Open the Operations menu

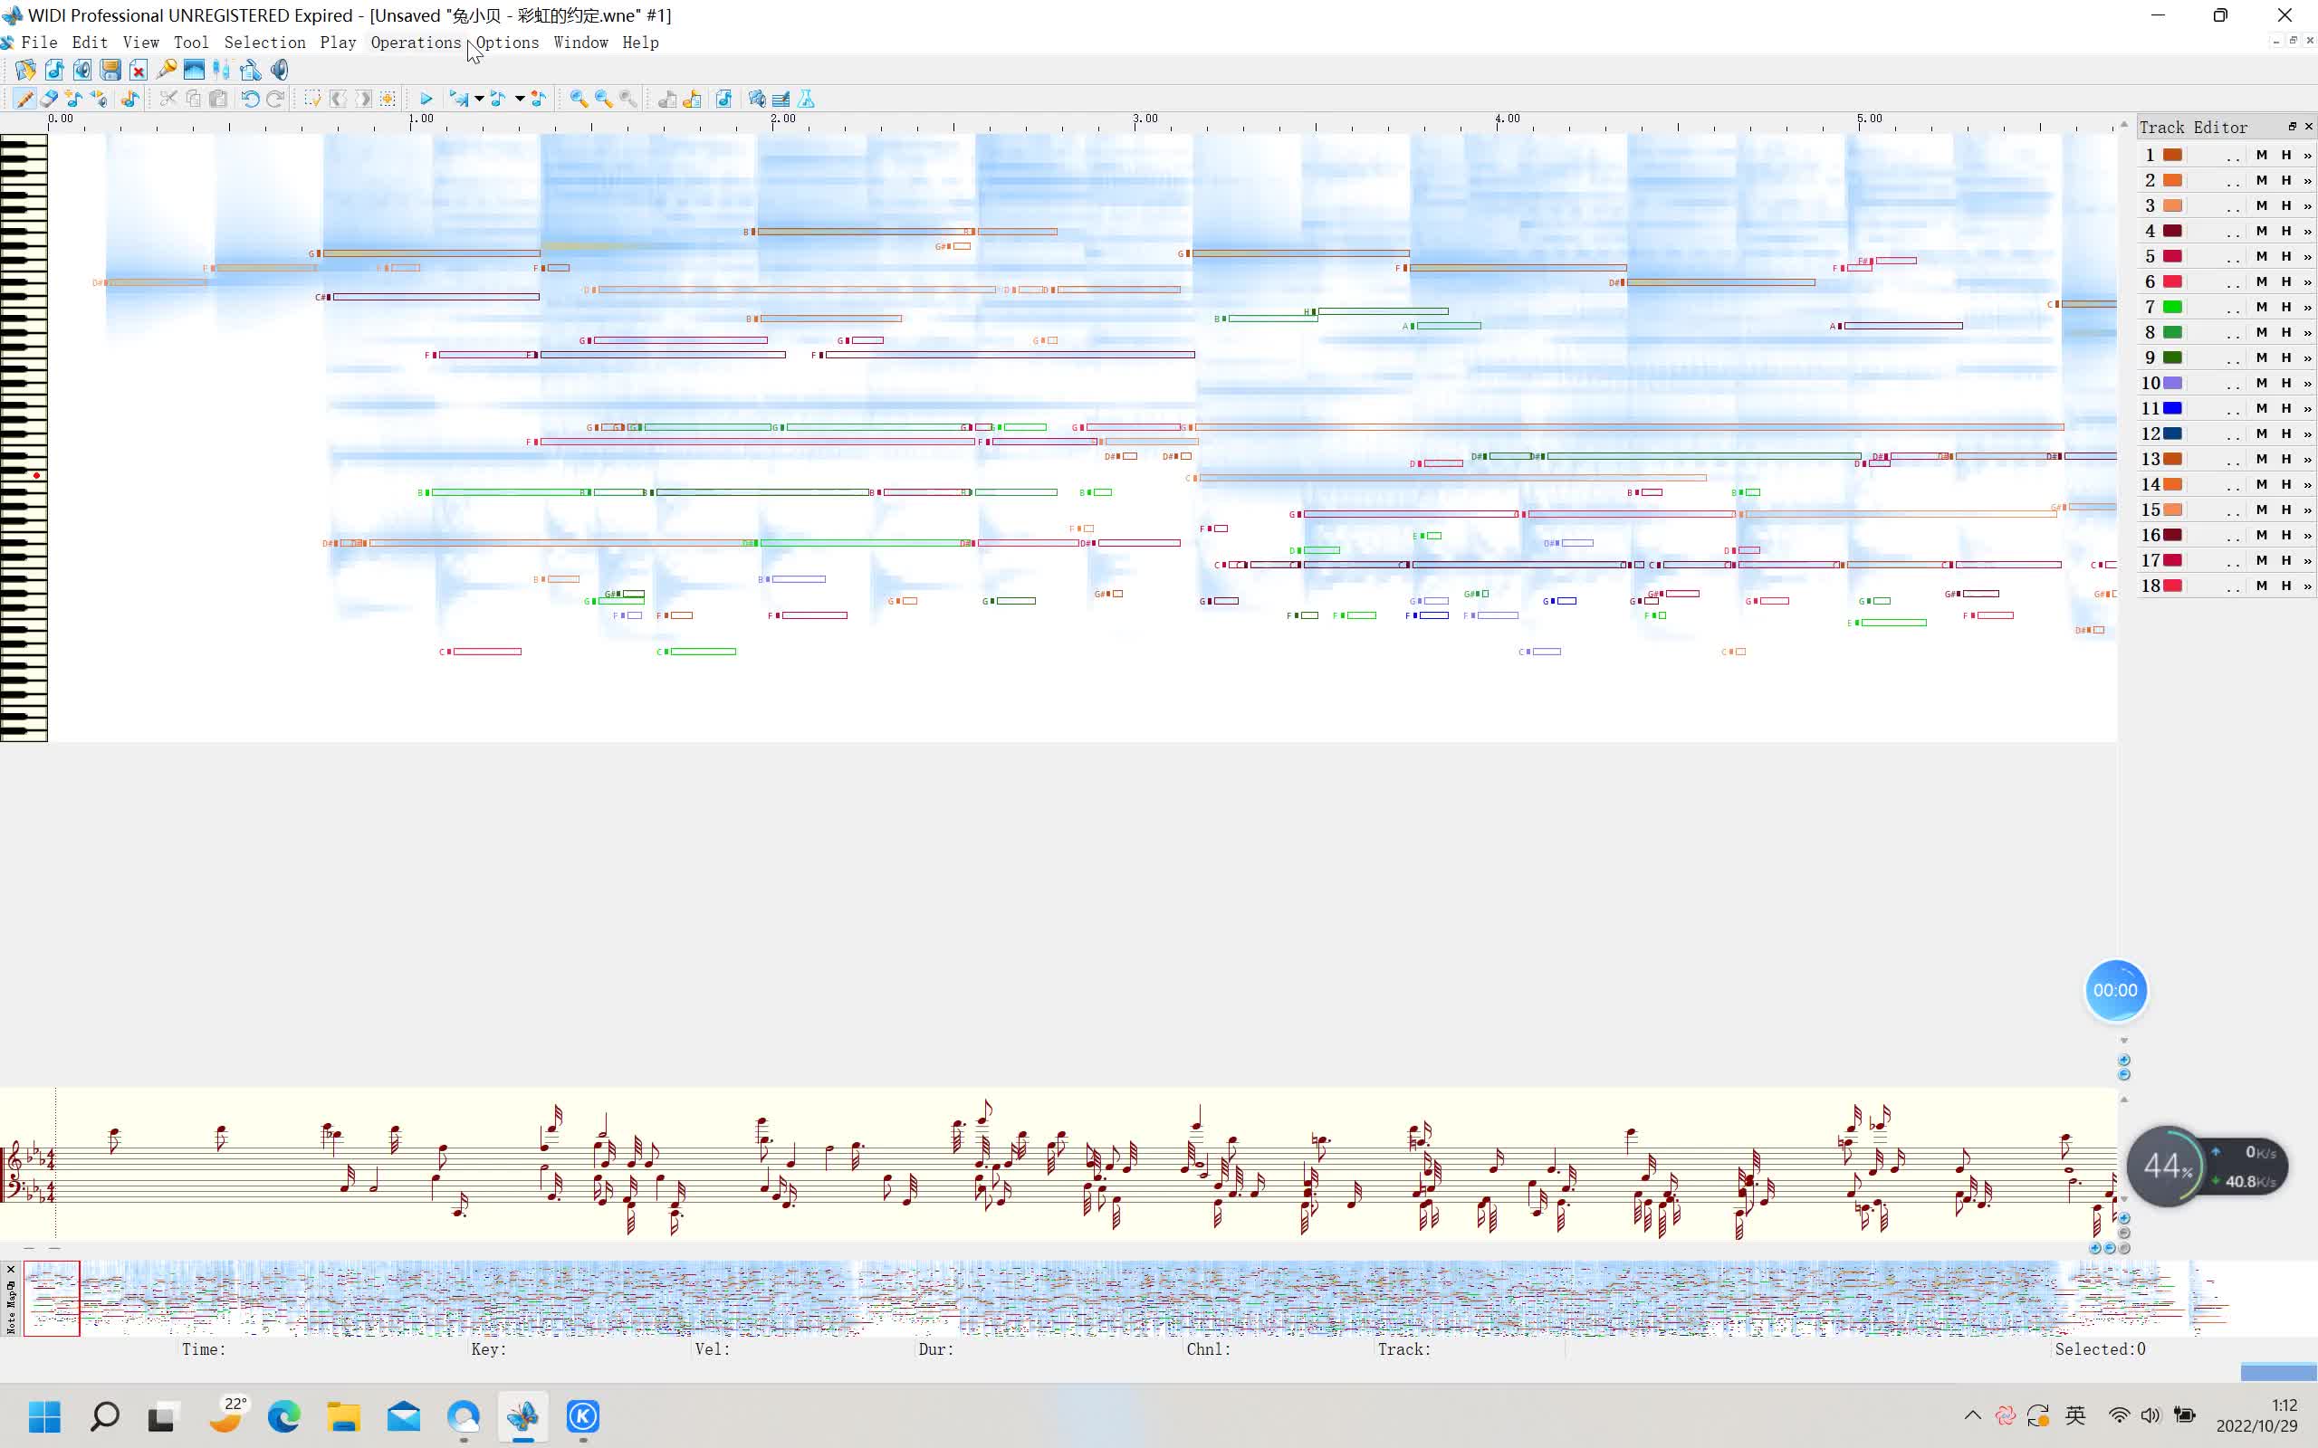pos(416,43)
